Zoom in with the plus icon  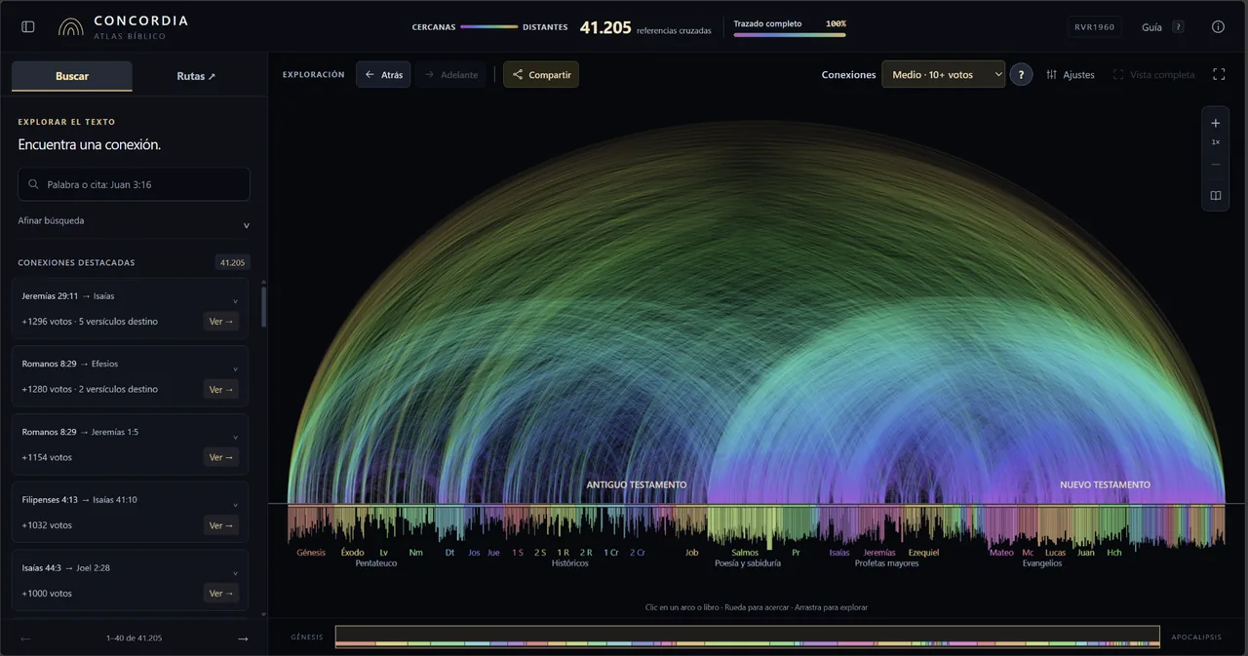pyautogui.click(x=1216, y=124)
